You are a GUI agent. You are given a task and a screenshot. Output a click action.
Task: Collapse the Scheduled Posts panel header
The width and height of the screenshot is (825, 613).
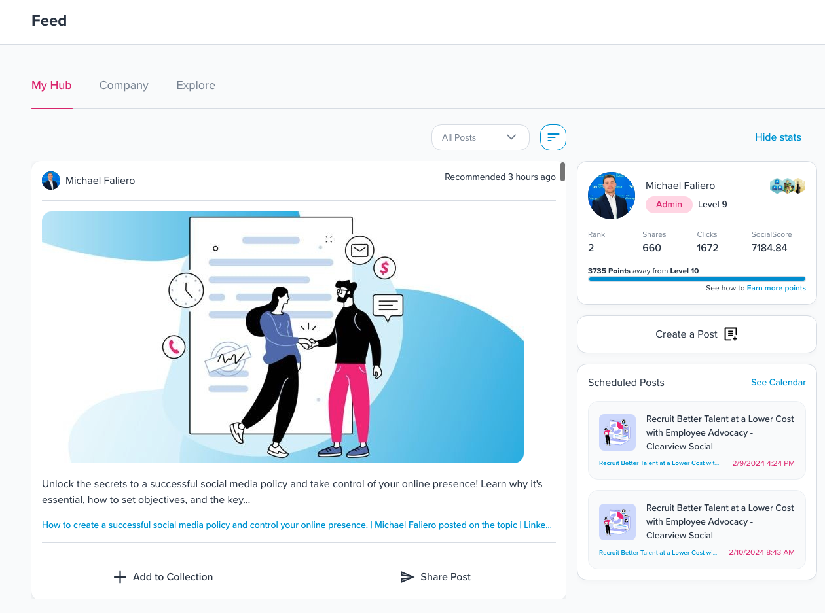pyautogui.click(x=626, y=383)
